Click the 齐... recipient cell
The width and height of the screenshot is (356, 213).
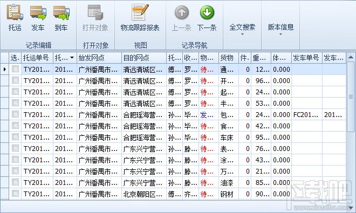pos(191,194)
